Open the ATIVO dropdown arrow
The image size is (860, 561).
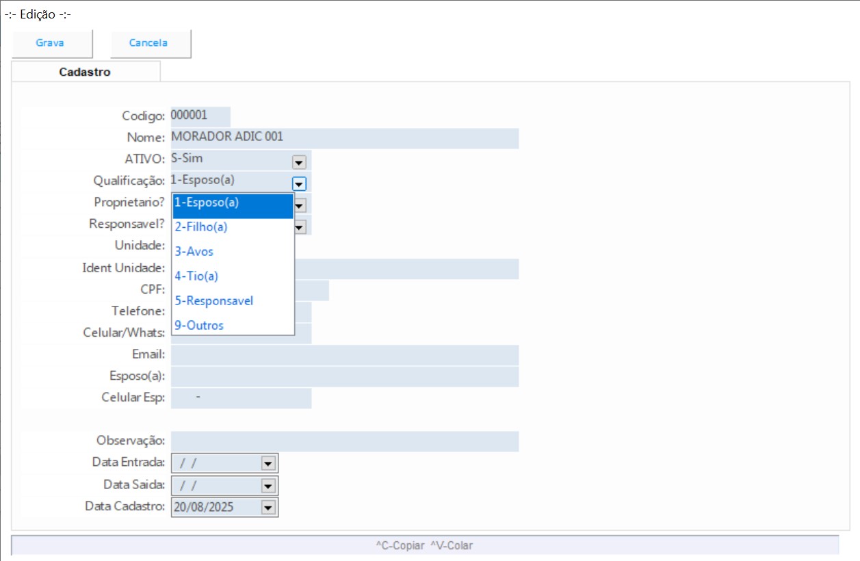tap(299, 162)
